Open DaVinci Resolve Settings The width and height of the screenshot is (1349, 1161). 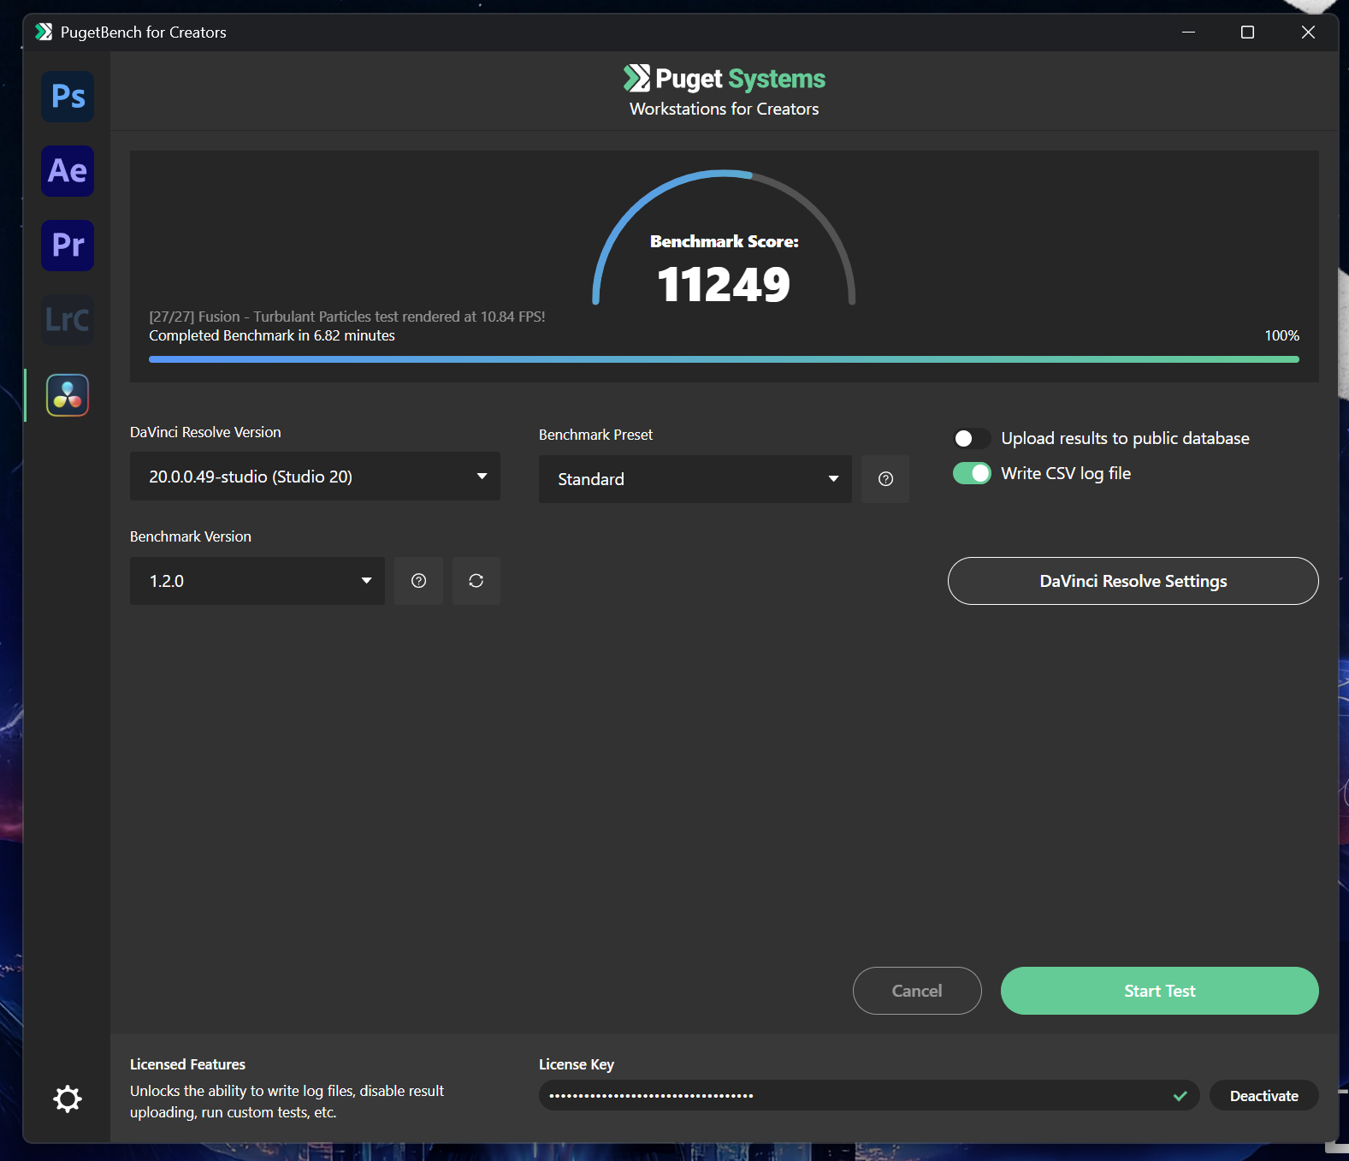(1133, 581)
